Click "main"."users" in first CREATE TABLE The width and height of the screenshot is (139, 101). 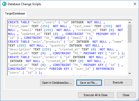pos(44,22)
